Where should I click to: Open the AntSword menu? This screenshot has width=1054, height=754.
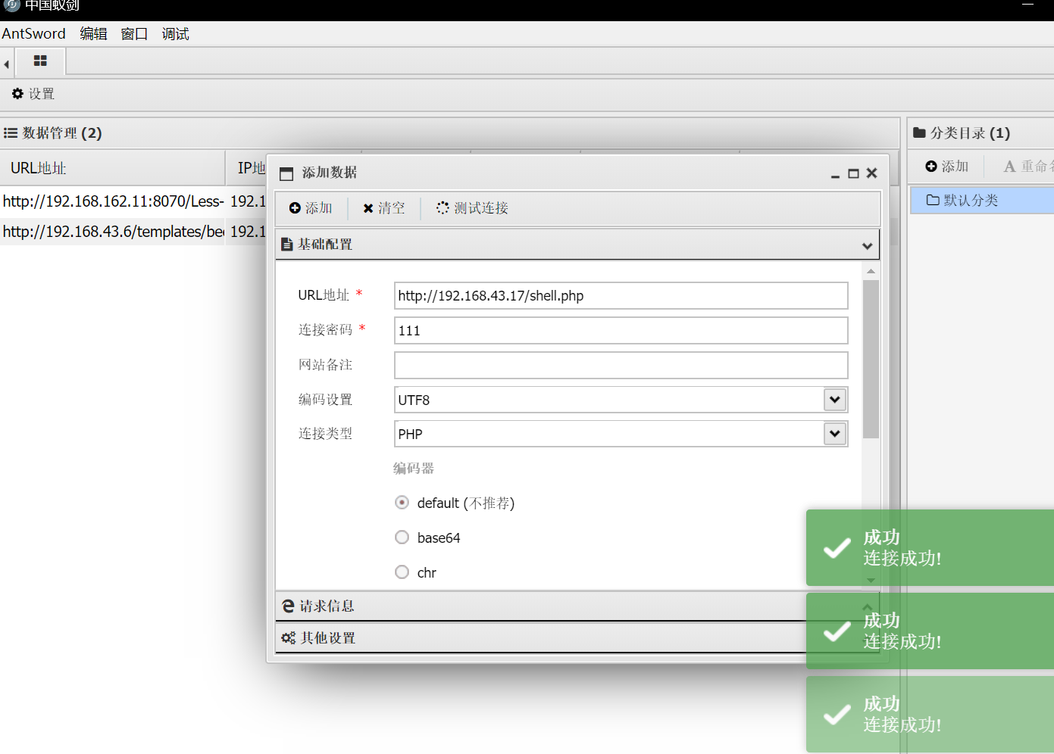pos(33,34)
